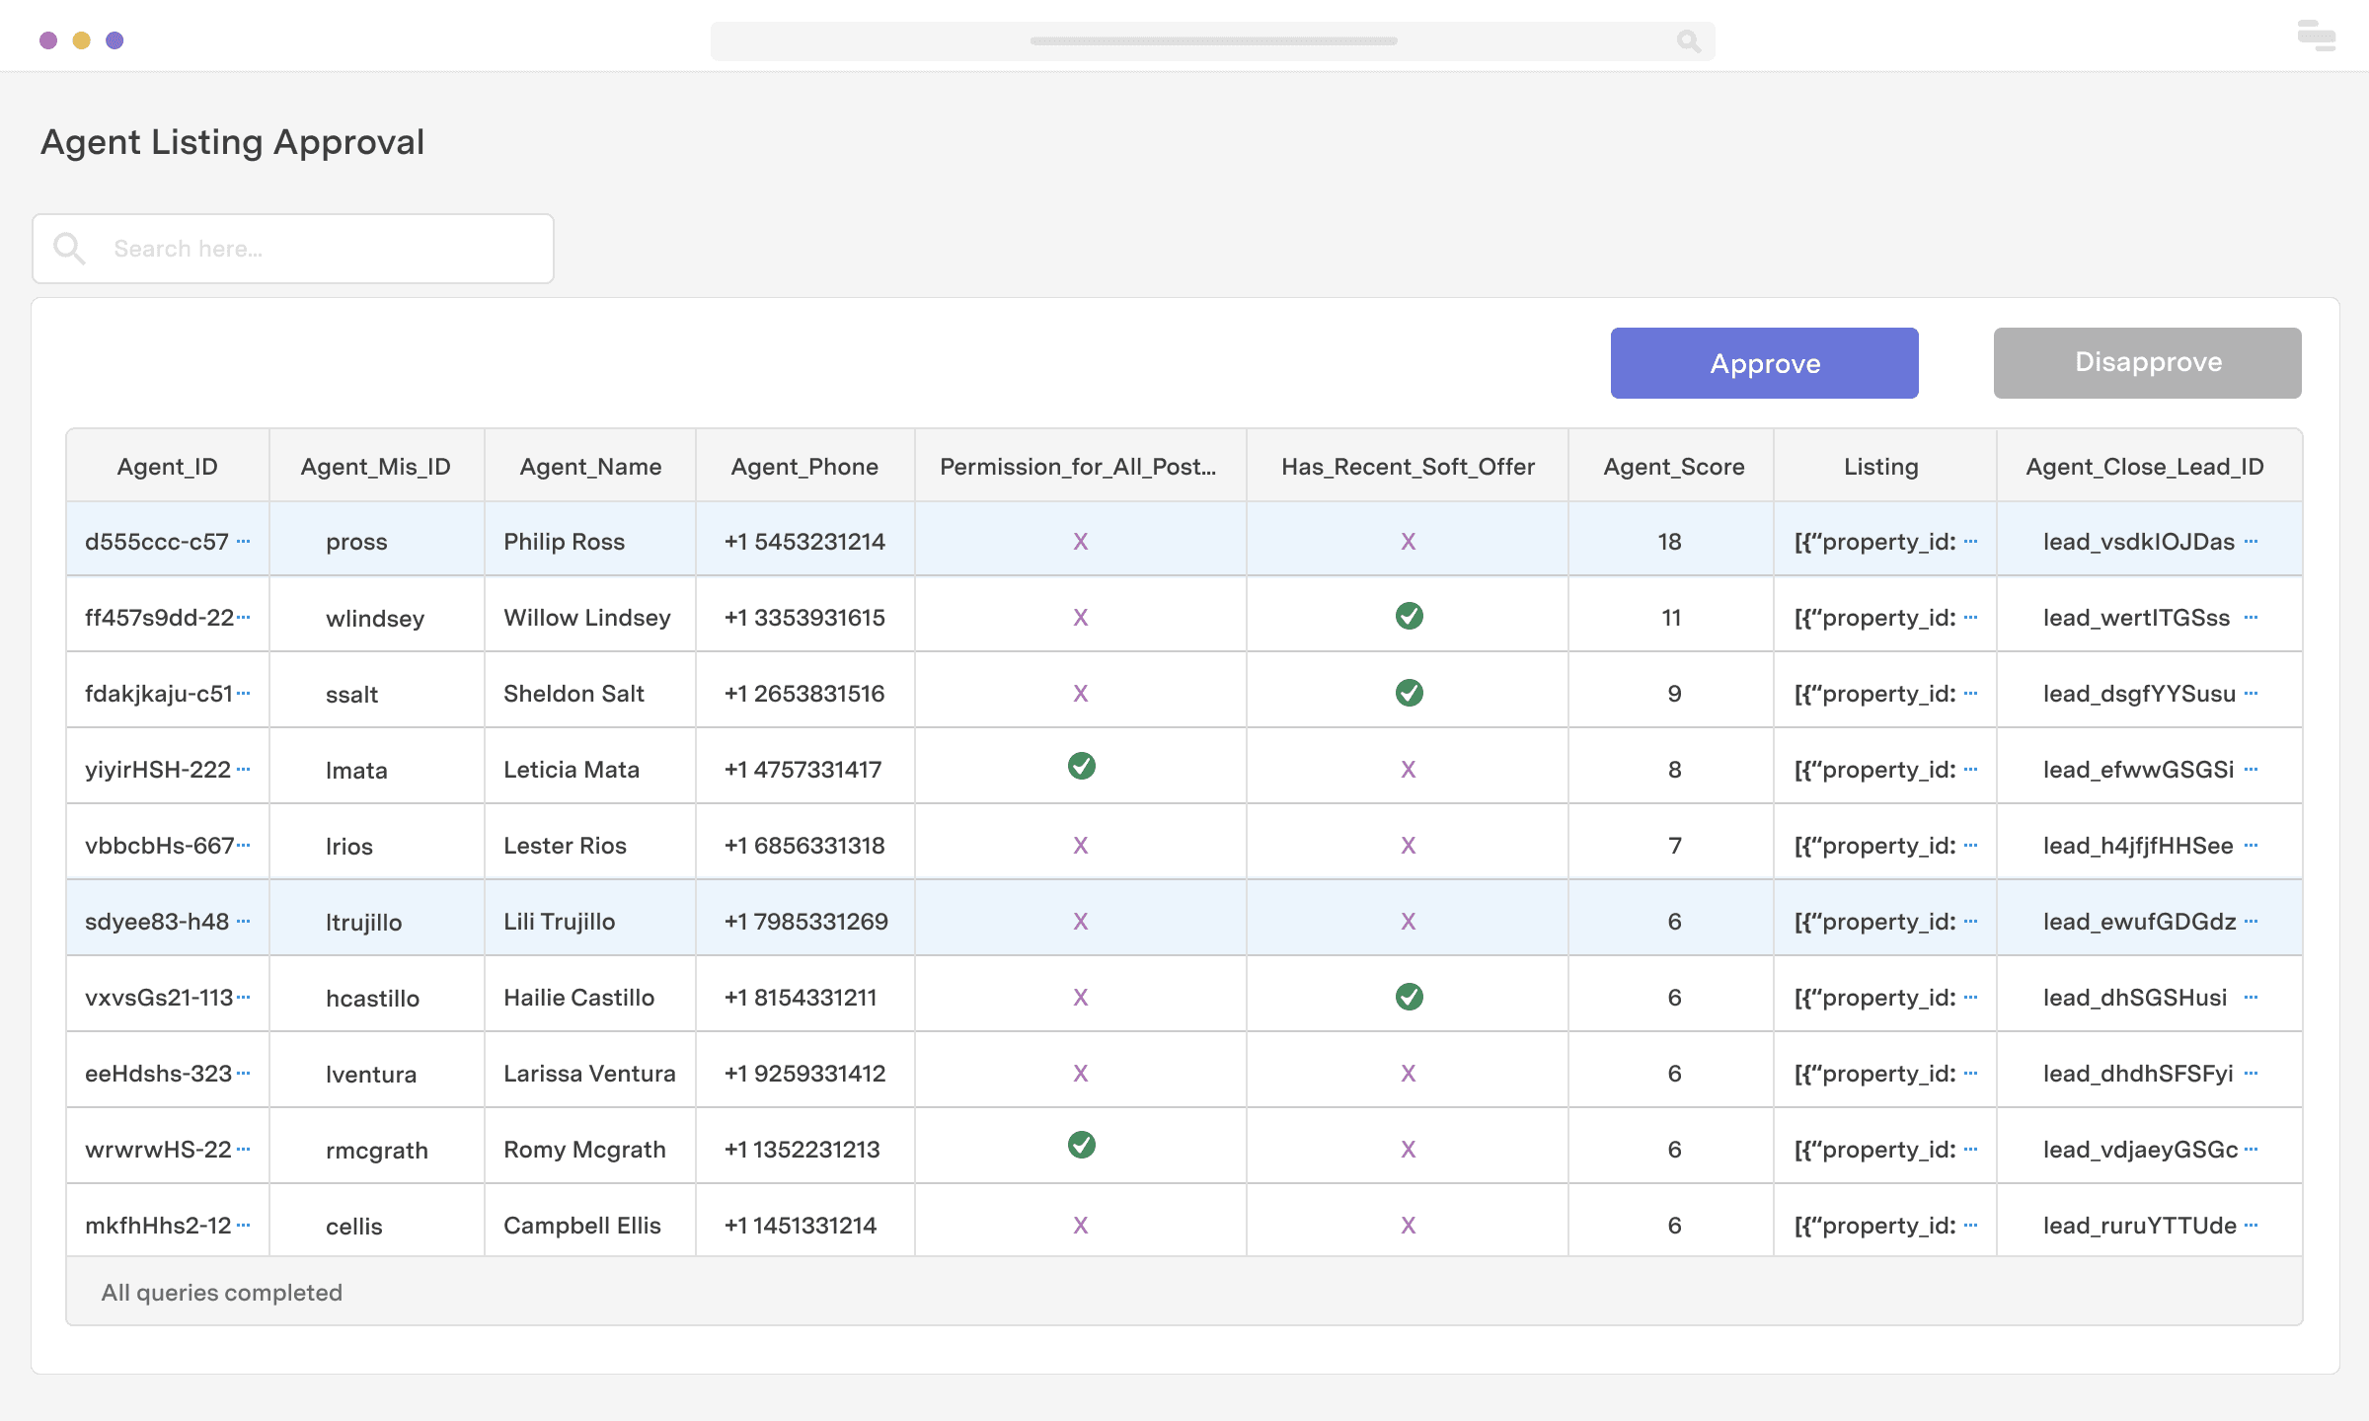
Task: Click green checkmark in Willow Lindsey's soft offer cell
Action: coord(1409,617)
